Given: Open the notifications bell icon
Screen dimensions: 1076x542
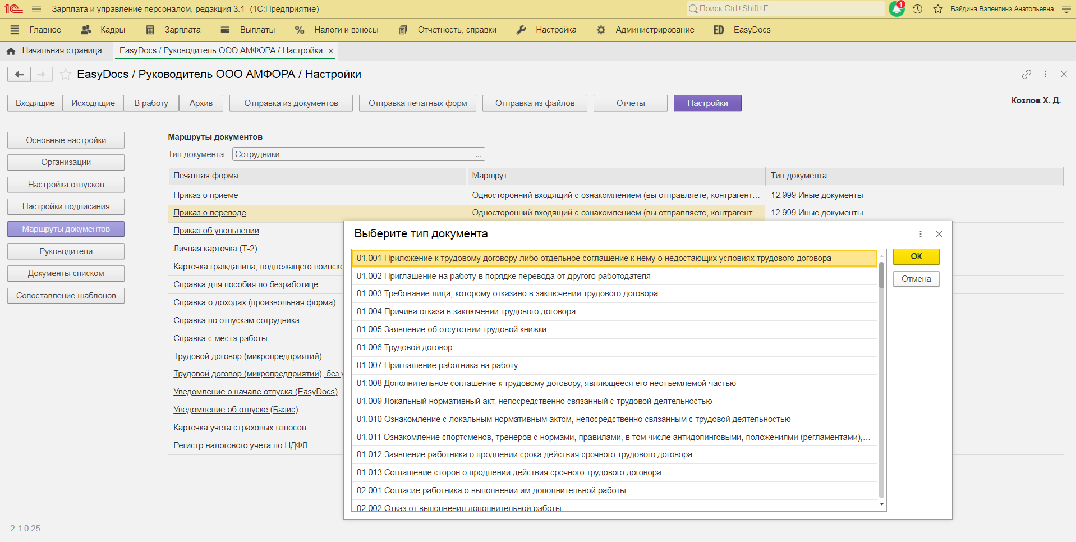Looking at the screenshot, I should [896, 9].
